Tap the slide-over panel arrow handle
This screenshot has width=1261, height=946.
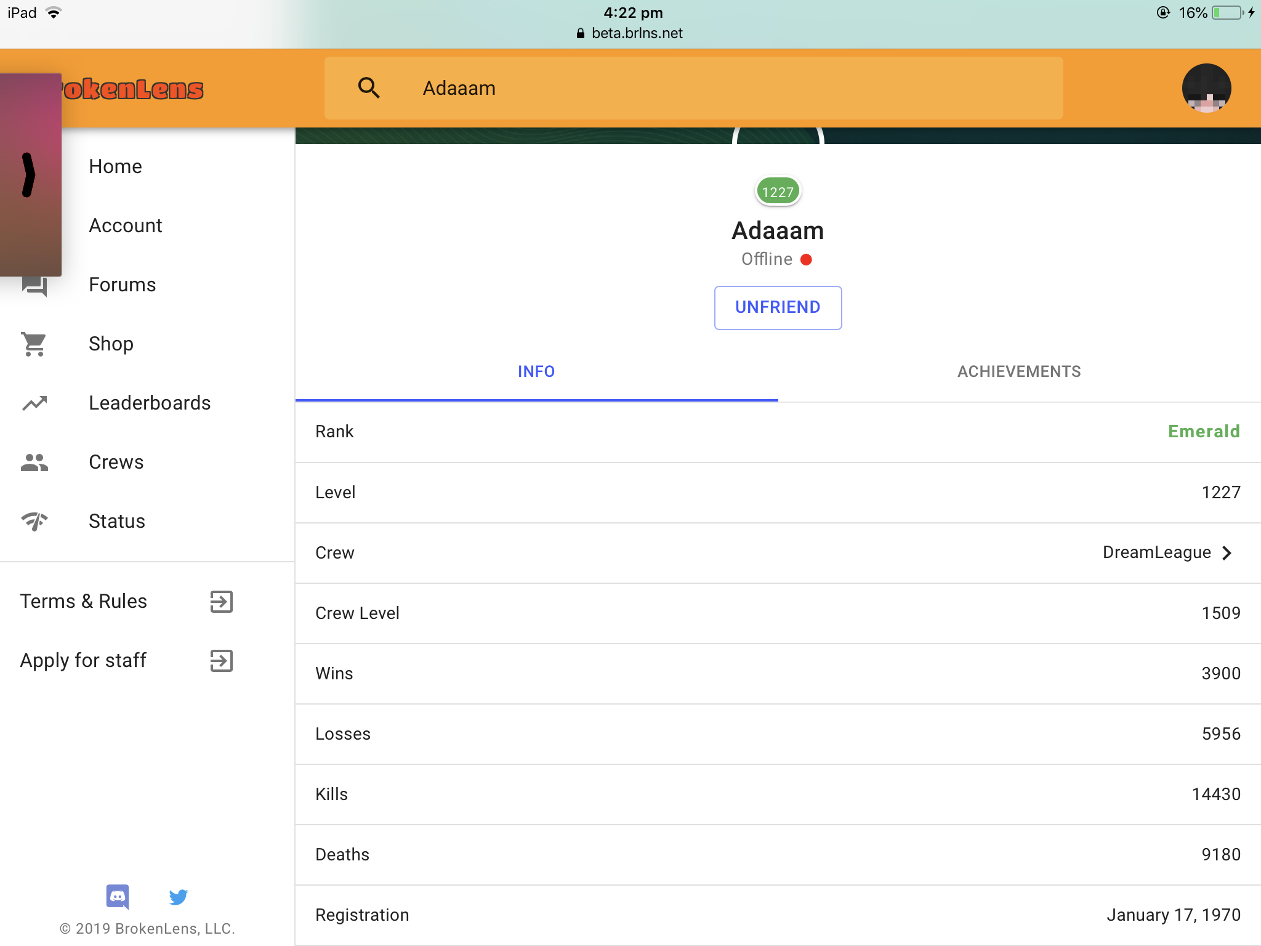point(28,175)
